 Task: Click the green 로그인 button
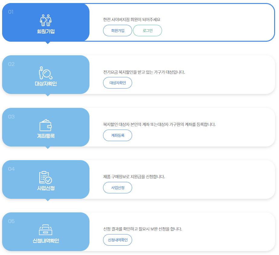[148, 30]
